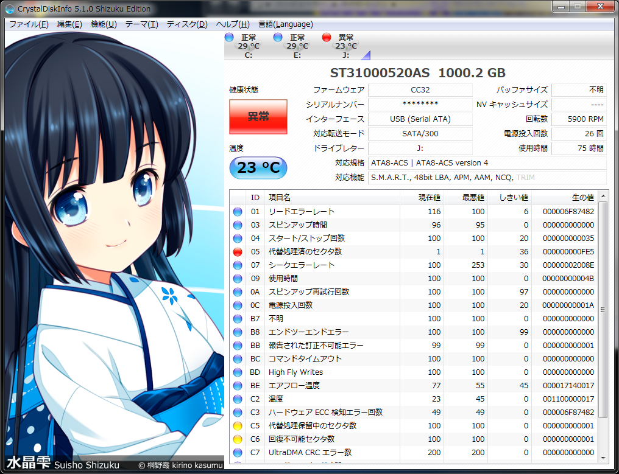Click the blue status icon for ID C3
The image size is (619, 474).
point(238,413)
